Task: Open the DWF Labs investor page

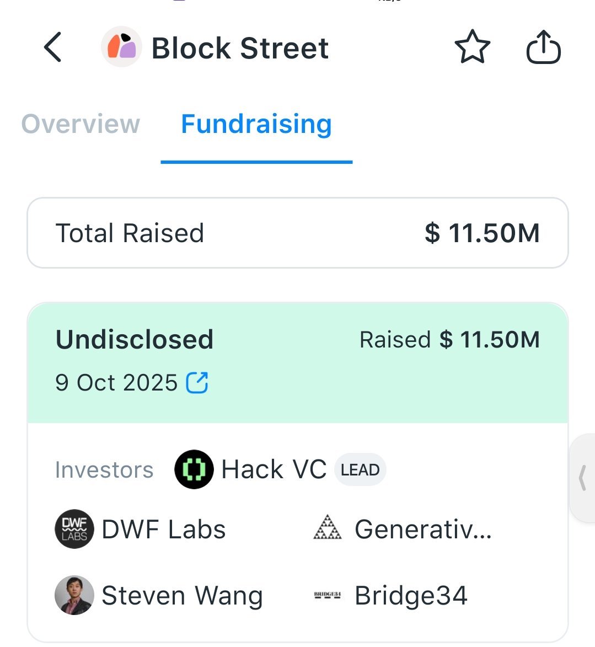Action: [x=164, y=530]
